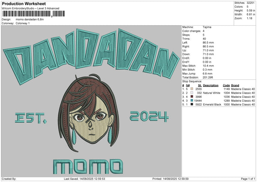Viewport: 257px width, 182px height.
Task: Click 'Printed: 14/08/2025 12:59:59' footer text
Action: click(x=170, y=179)
